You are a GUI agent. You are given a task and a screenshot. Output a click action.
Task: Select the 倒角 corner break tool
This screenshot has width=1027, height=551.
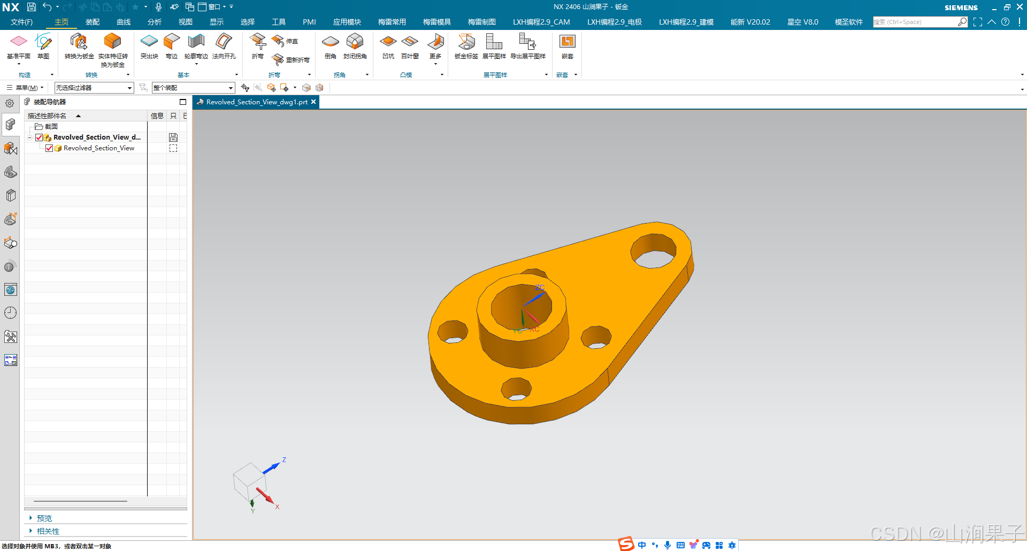tap(331, 46)
